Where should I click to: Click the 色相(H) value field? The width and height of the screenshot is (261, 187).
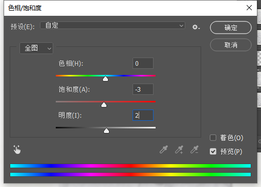tap(143, 63)
